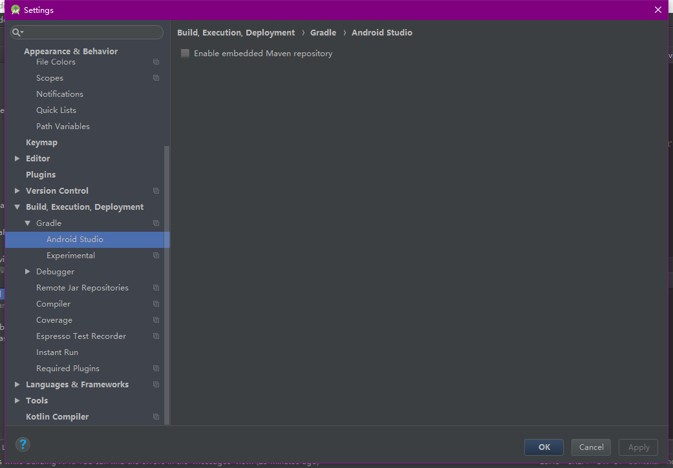
Task: Open the Kotlin Compiler settings
Action: (x=57, y=416)
